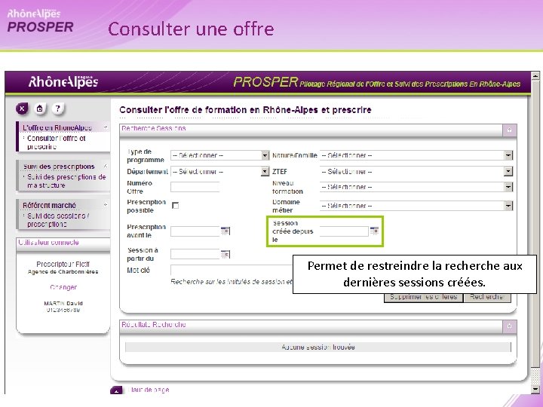Click L'offre en RhôneAlpes menu header
Image resolution: width=543 pixels, height=407 pixels.
click(x=57, y=127)
